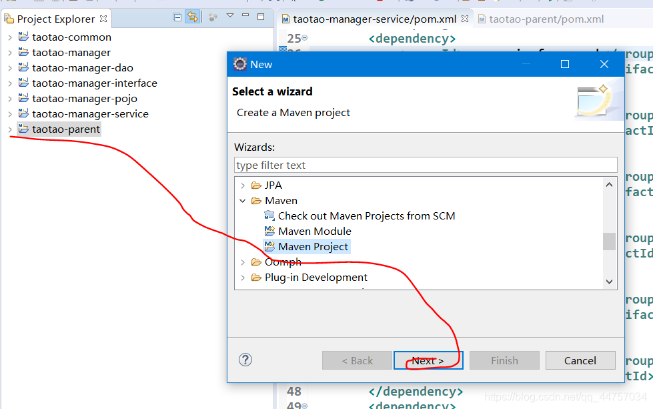Click the wizard list scroll down arrow
This screenshot has height=409, width=653.
(x=609, y=282)
